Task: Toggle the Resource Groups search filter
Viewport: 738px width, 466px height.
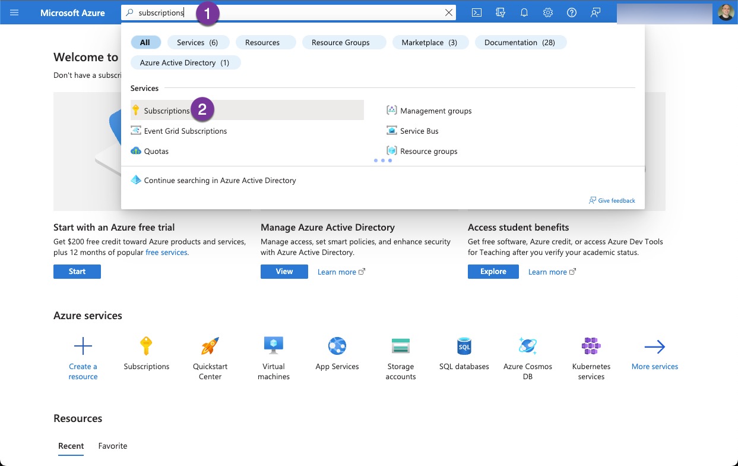Action: [x=344, y=42]
